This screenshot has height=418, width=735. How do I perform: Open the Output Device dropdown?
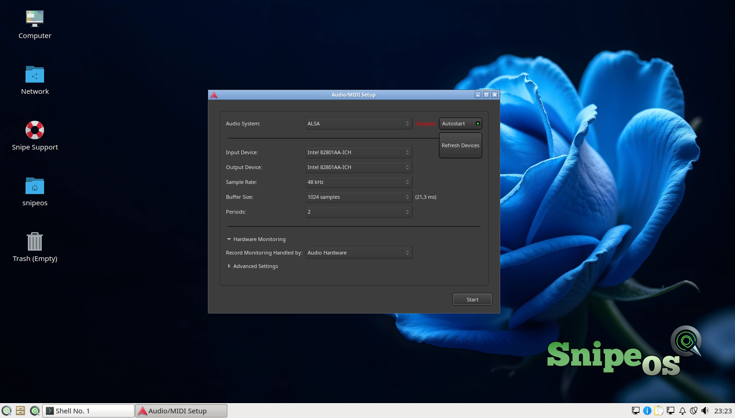click(359, 167)
